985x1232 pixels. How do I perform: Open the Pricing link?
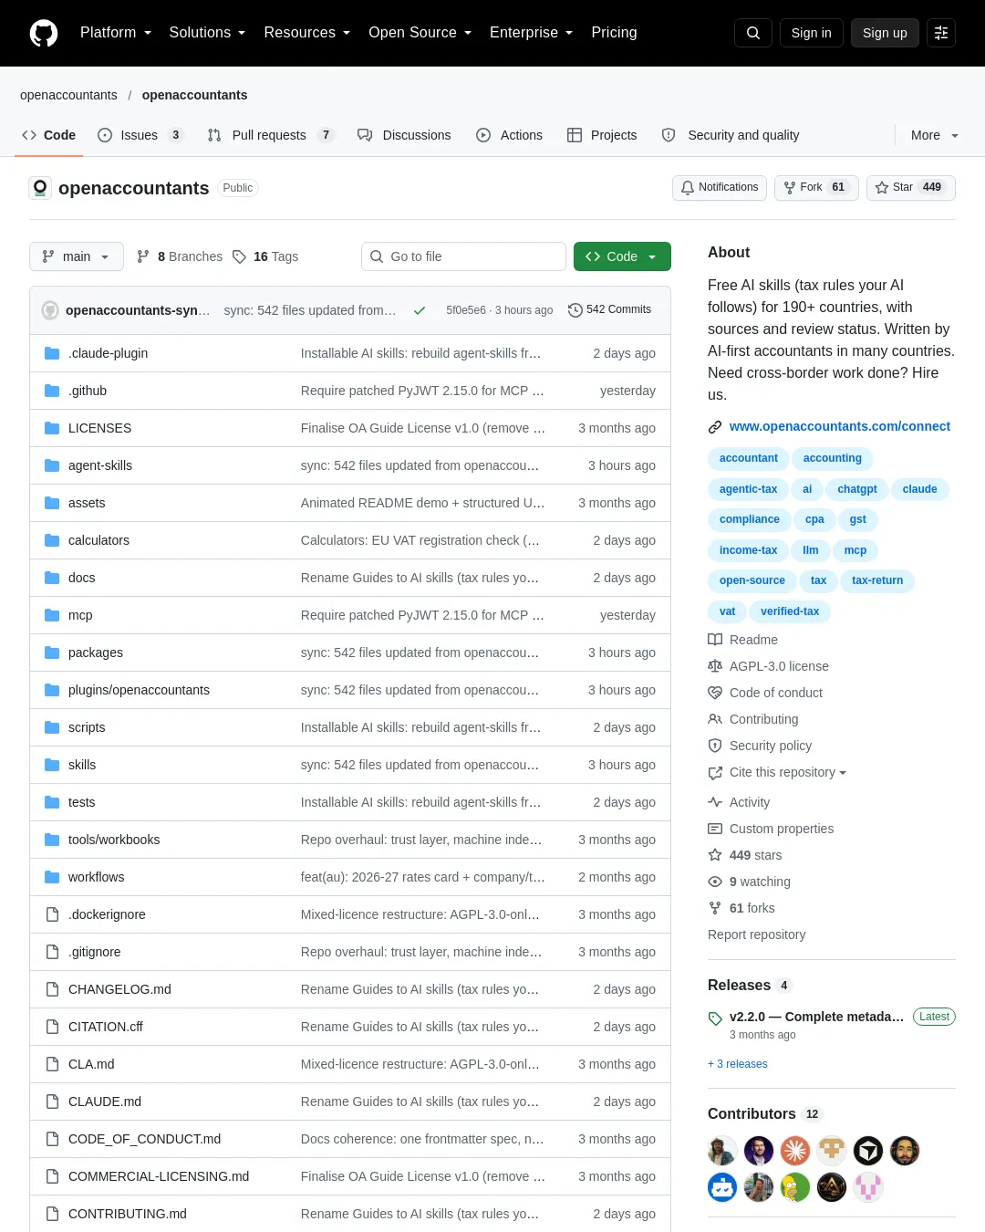click(614, 33)
